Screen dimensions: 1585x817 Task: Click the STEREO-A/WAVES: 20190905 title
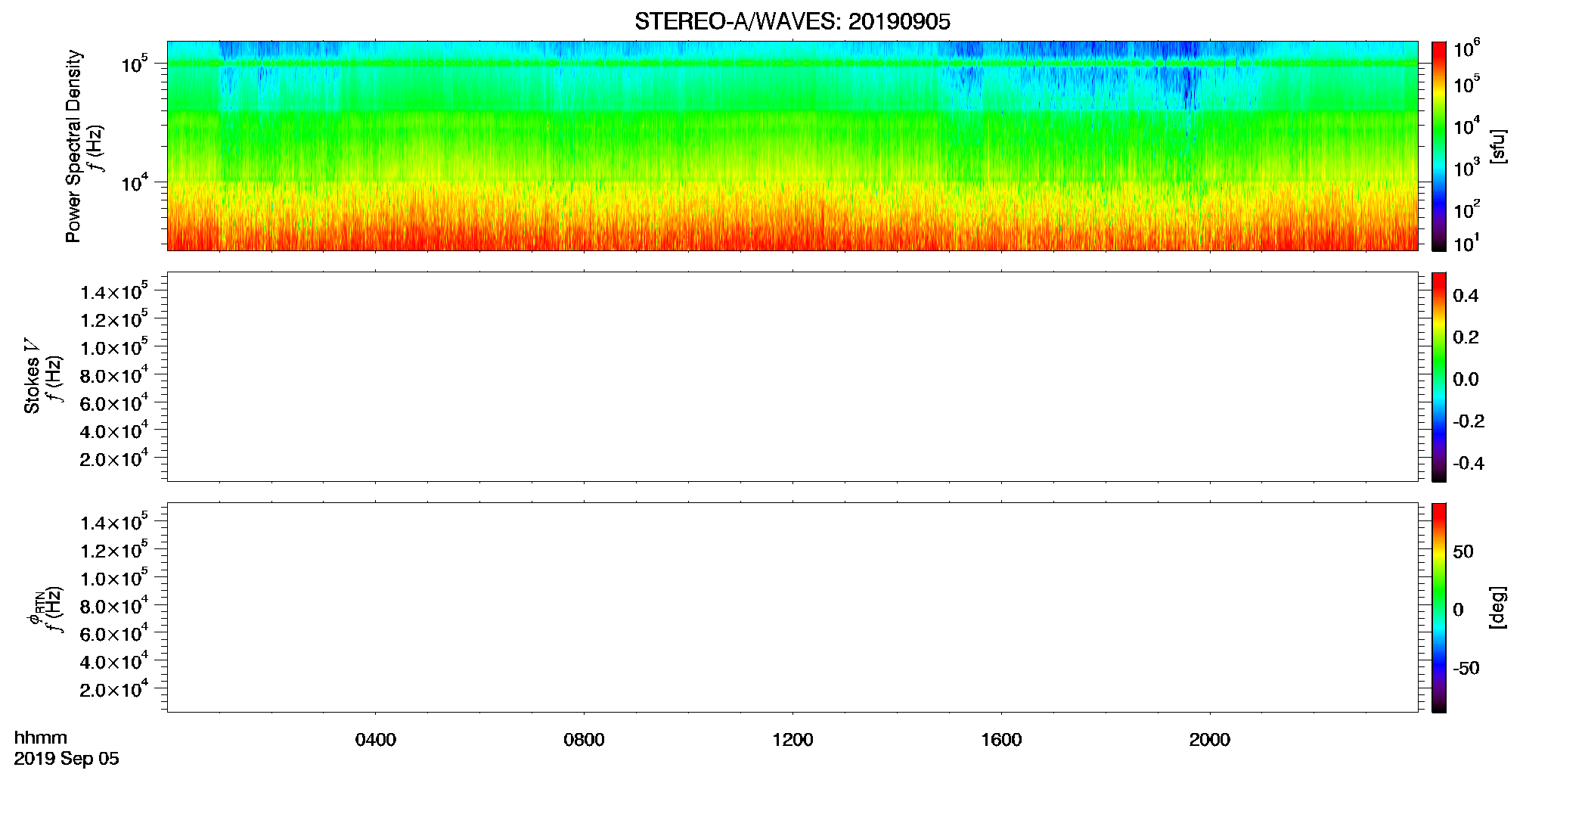[792, 21]
